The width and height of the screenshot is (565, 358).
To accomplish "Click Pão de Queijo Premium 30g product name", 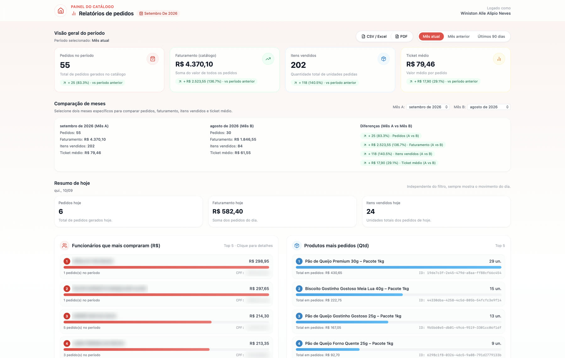I will coord(345,261).
